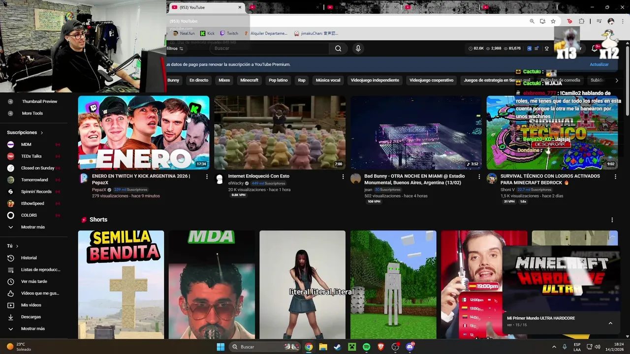The image size is (630, 354).
Task: Collapse Mi Primer Mundo ULTRA HARDCORE mini player
Action: pos(610,323)
